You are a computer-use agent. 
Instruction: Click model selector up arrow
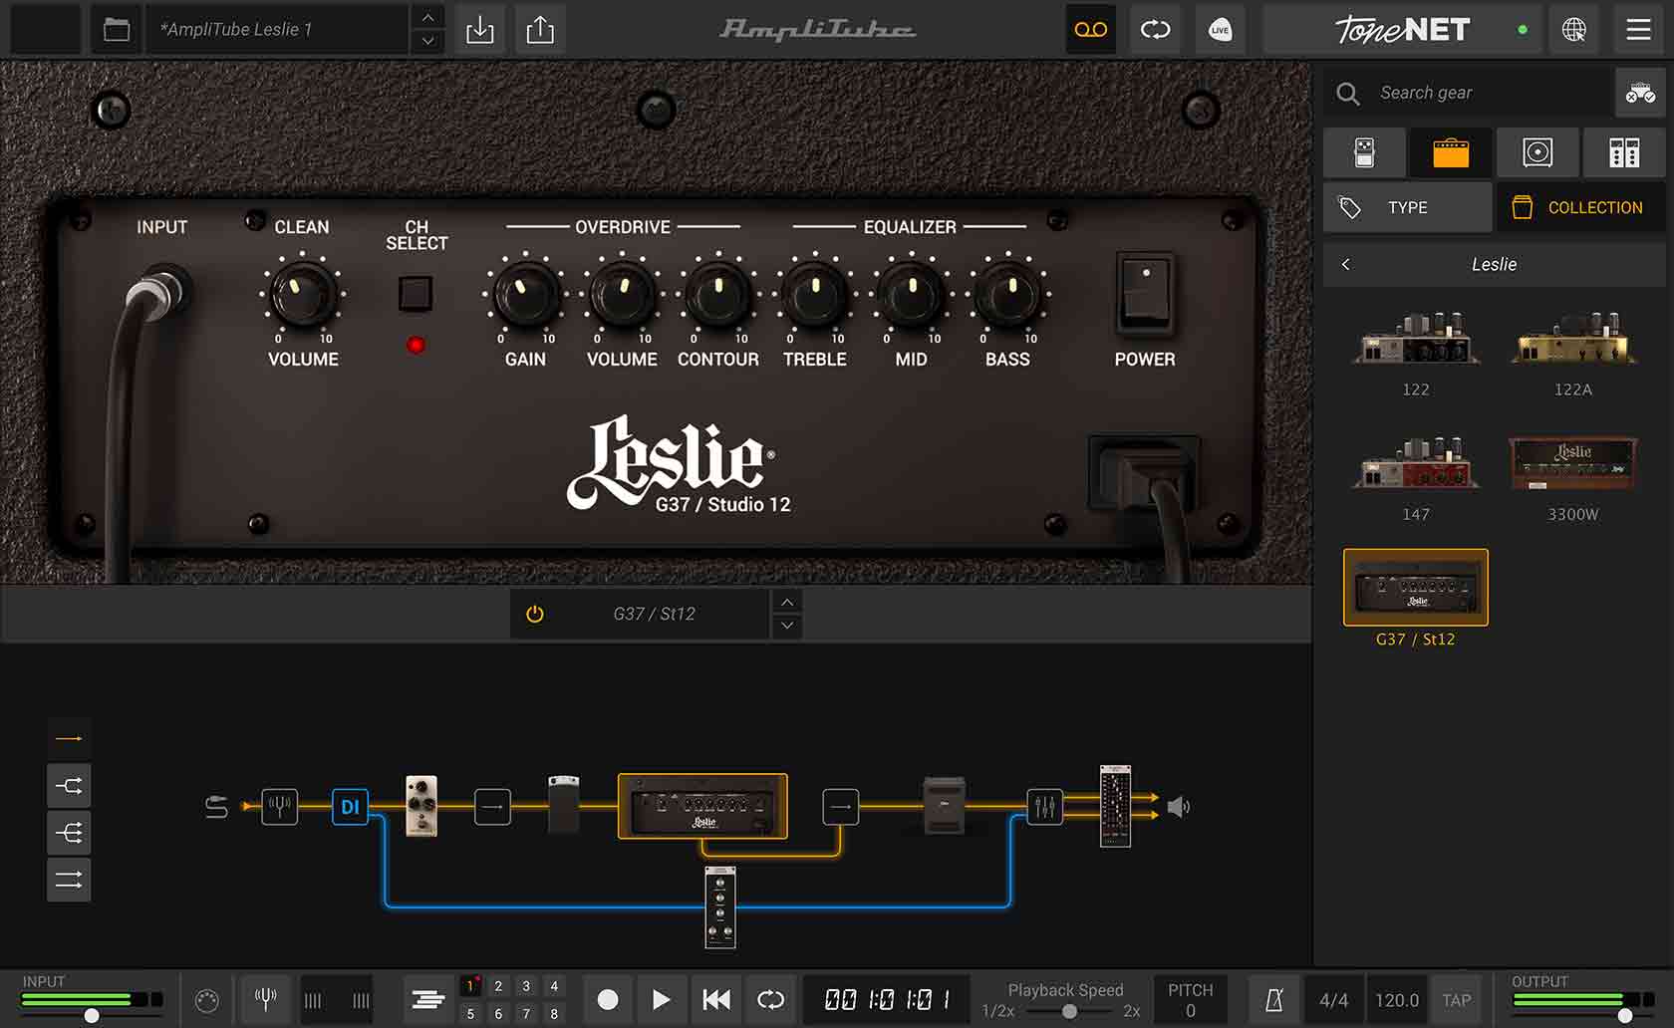pyautogui.click(x=787, y=602)
